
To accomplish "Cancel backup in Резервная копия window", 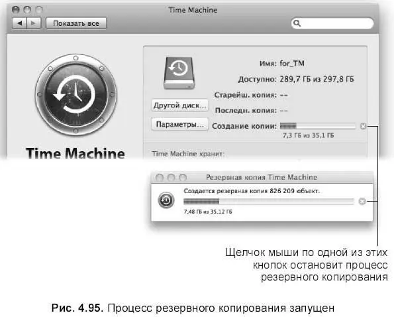I will (x=362, y=201).
